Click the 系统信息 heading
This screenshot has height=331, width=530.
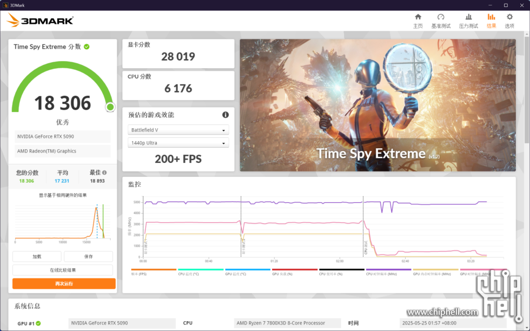(27, 306)
